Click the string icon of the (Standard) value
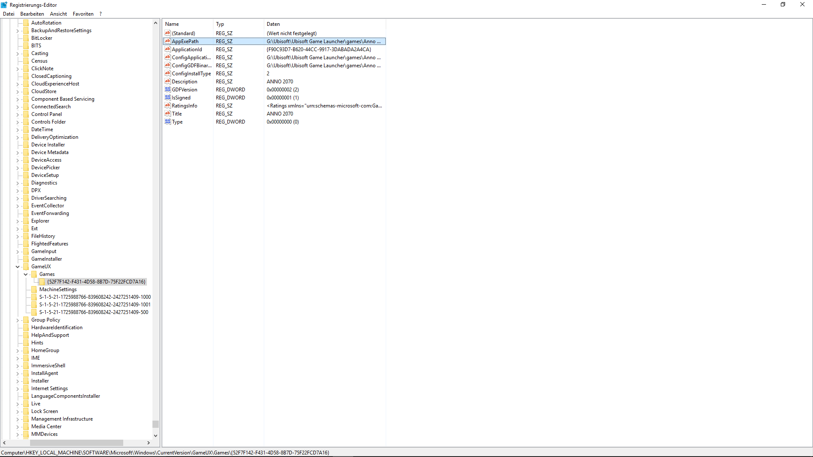Viewport: 813px width, 457px height. [167, 33]
